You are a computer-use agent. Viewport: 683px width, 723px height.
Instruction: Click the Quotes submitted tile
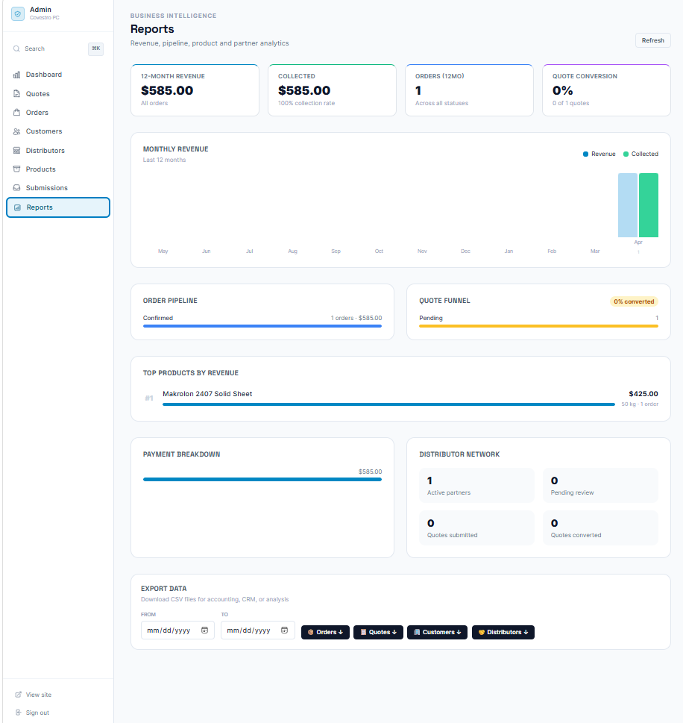click(476, 528)
